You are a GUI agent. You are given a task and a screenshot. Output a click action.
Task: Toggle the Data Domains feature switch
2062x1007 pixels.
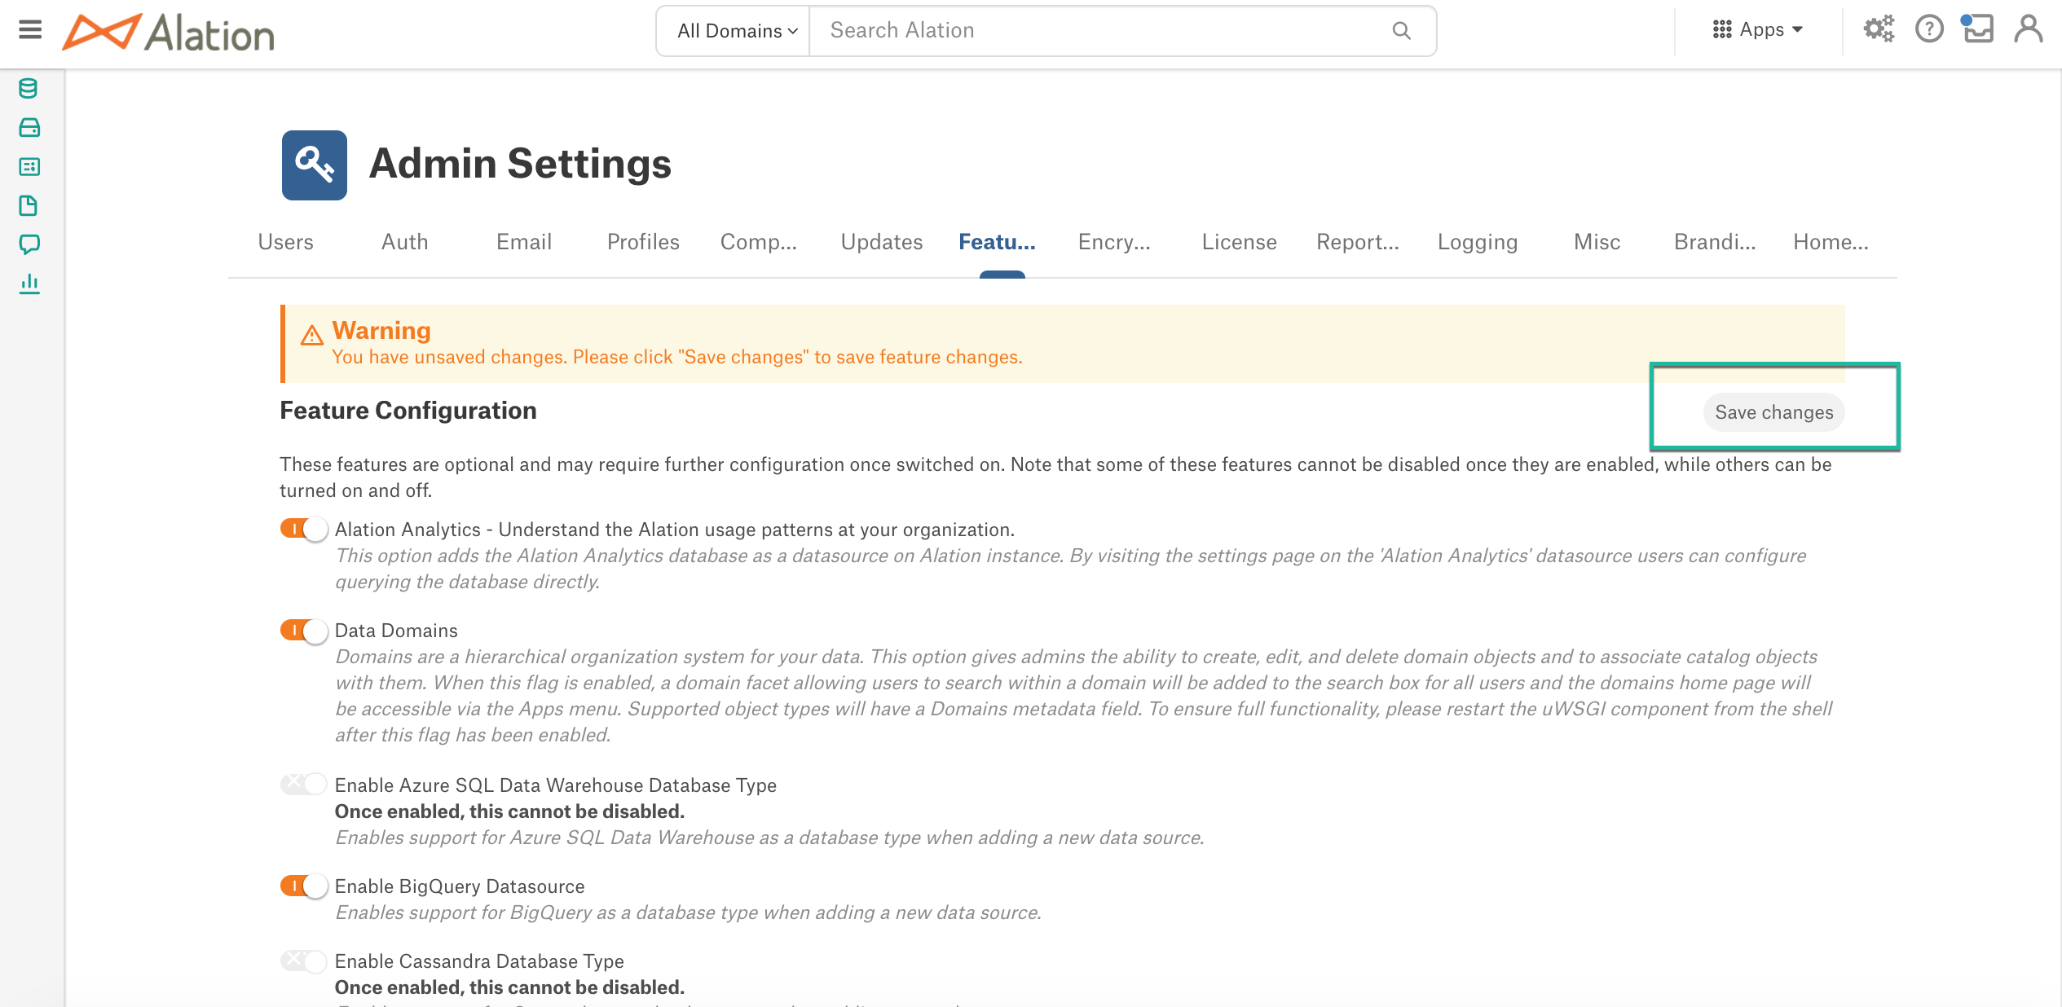pyautogui.click(x=304, y=630)
